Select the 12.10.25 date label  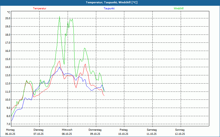(180, 134)
